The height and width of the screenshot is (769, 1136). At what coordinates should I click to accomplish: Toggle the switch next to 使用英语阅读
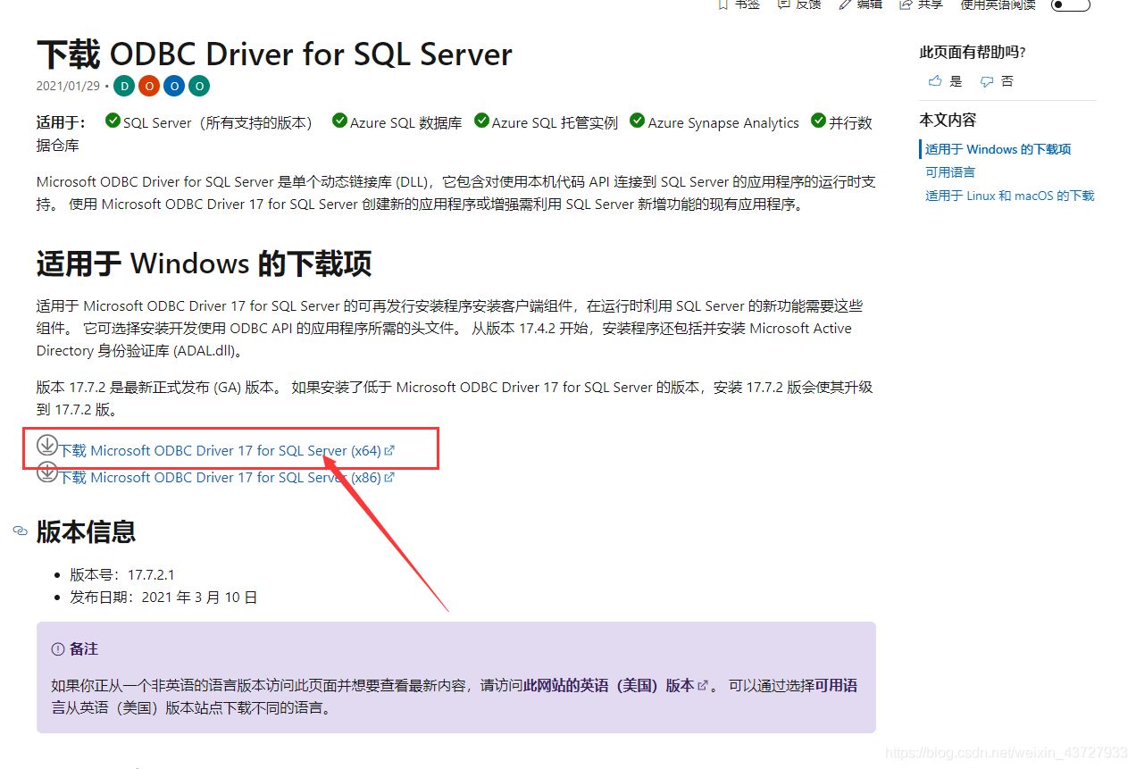(x=1069, y=5)
